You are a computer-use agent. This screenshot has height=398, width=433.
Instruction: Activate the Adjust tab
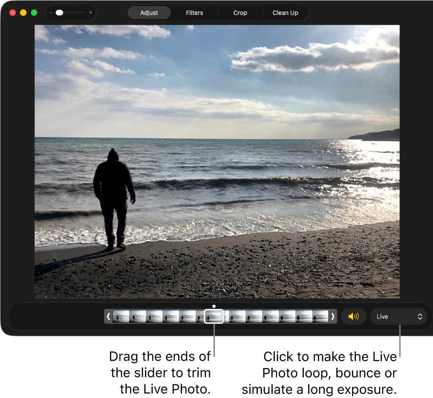[149, 13]
